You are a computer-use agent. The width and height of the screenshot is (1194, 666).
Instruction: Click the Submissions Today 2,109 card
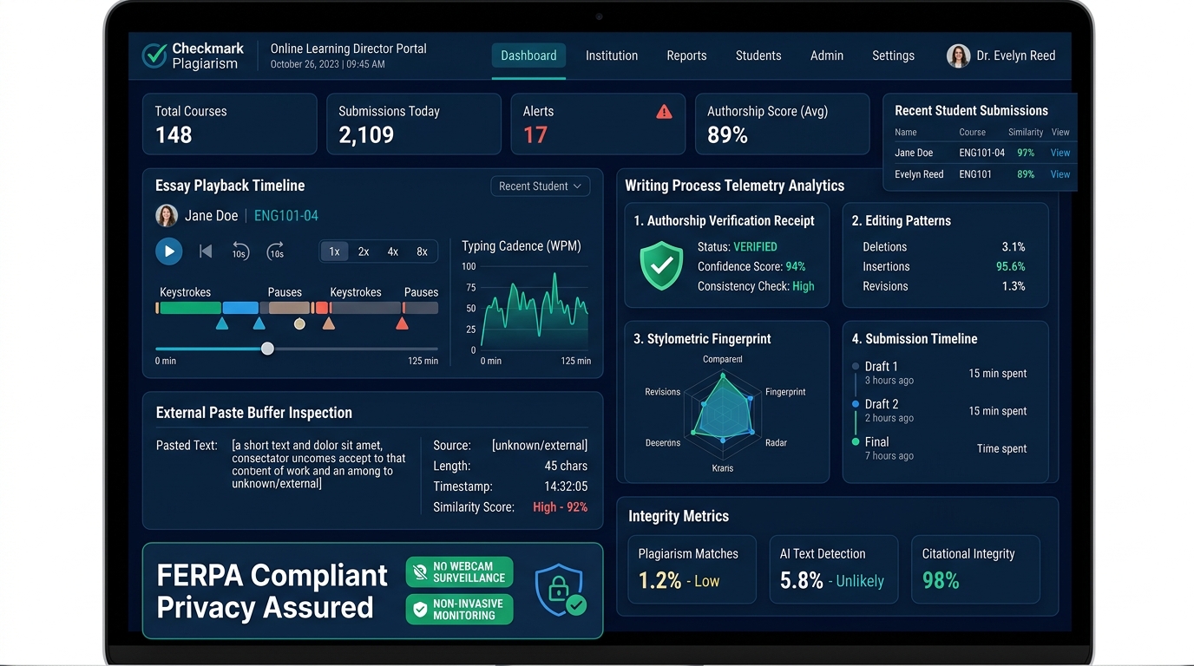414,124
